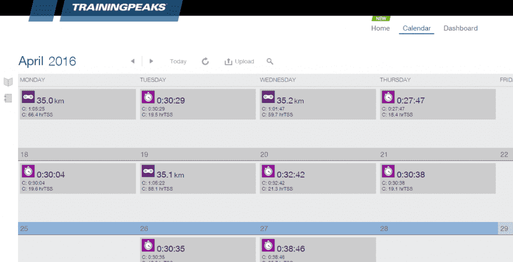The height and width of the screenshot is (262, 513).
Task: Click stopwatch icon on 0:30:29 workout
Action: pos(148,97)
